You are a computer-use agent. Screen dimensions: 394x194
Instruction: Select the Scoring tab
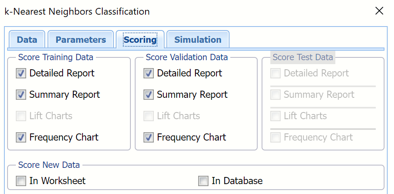pos(140,40)
